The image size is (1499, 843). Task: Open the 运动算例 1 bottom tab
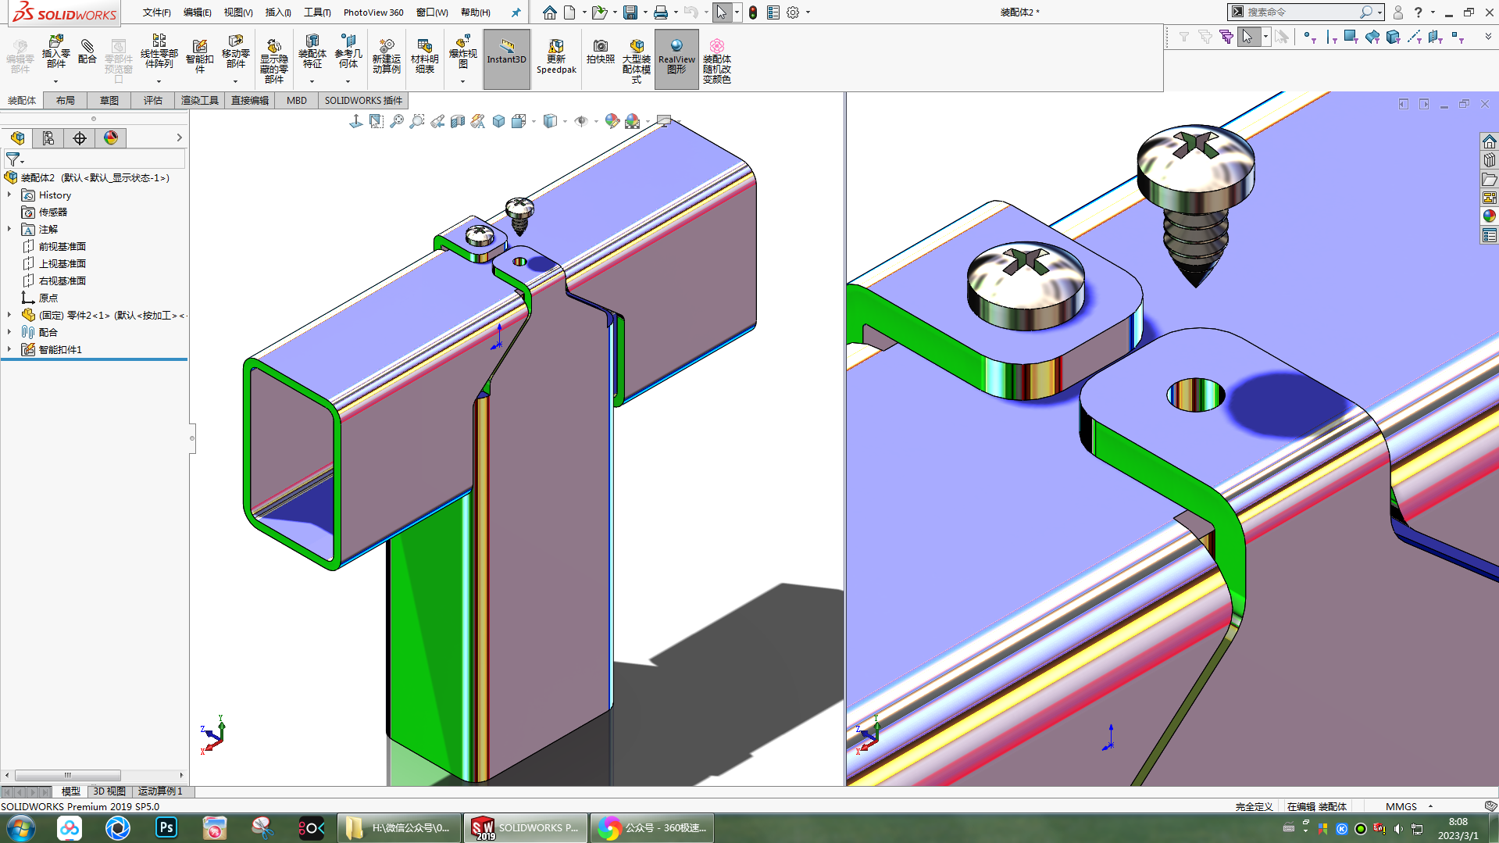click(160, 791)
